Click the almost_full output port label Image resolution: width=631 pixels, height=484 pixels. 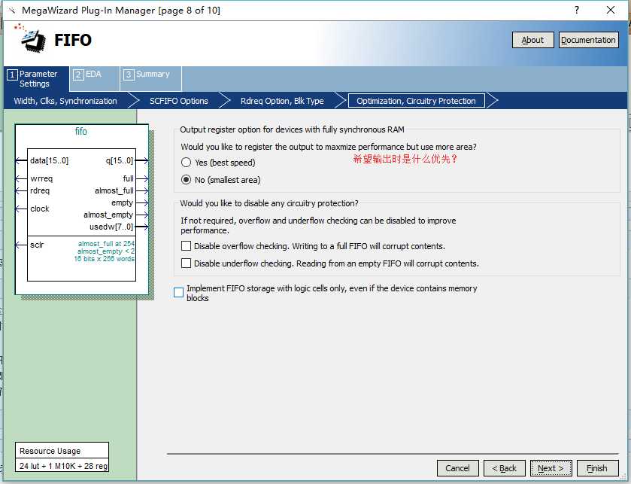click(x=114, y=190)
